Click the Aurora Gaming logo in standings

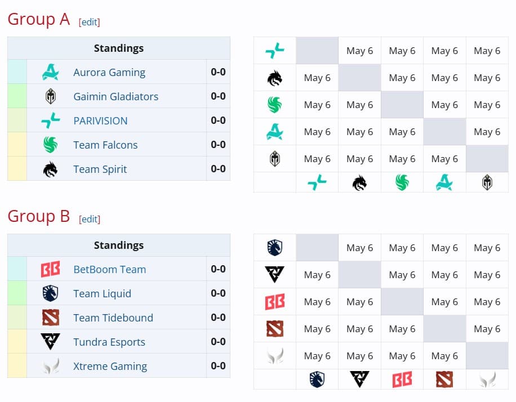(50, 72)
